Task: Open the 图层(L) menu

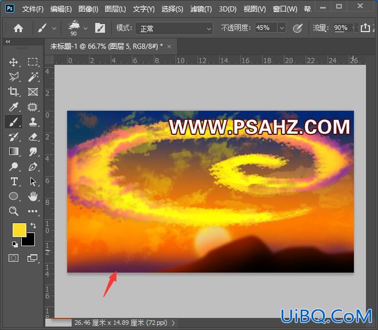Action: [x=115, y=9]
